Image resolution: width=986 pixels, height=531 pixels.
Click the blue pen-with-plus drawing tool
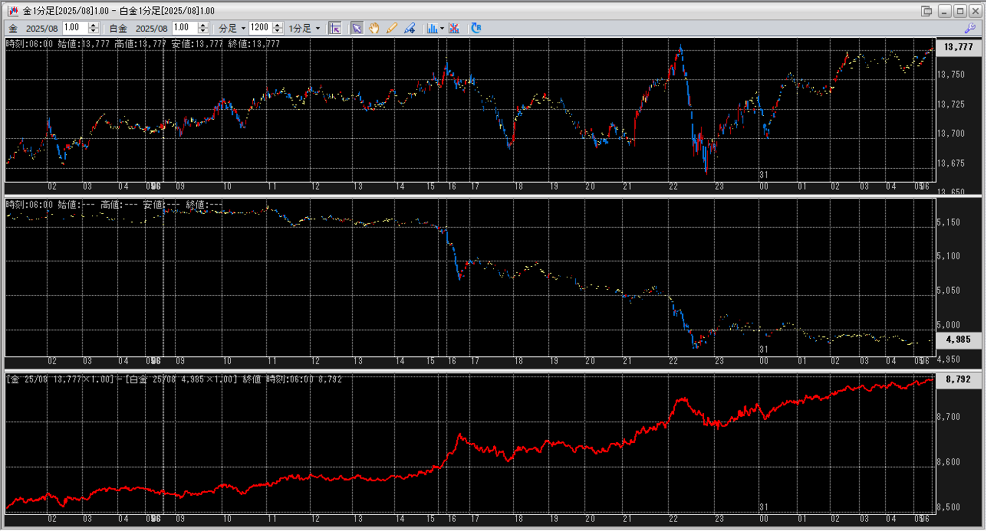coord(409,28)
